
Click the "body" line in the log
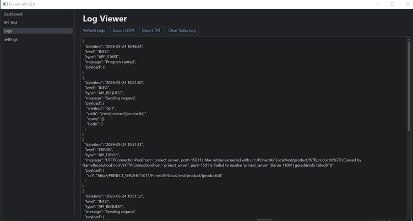coord(95,124)
